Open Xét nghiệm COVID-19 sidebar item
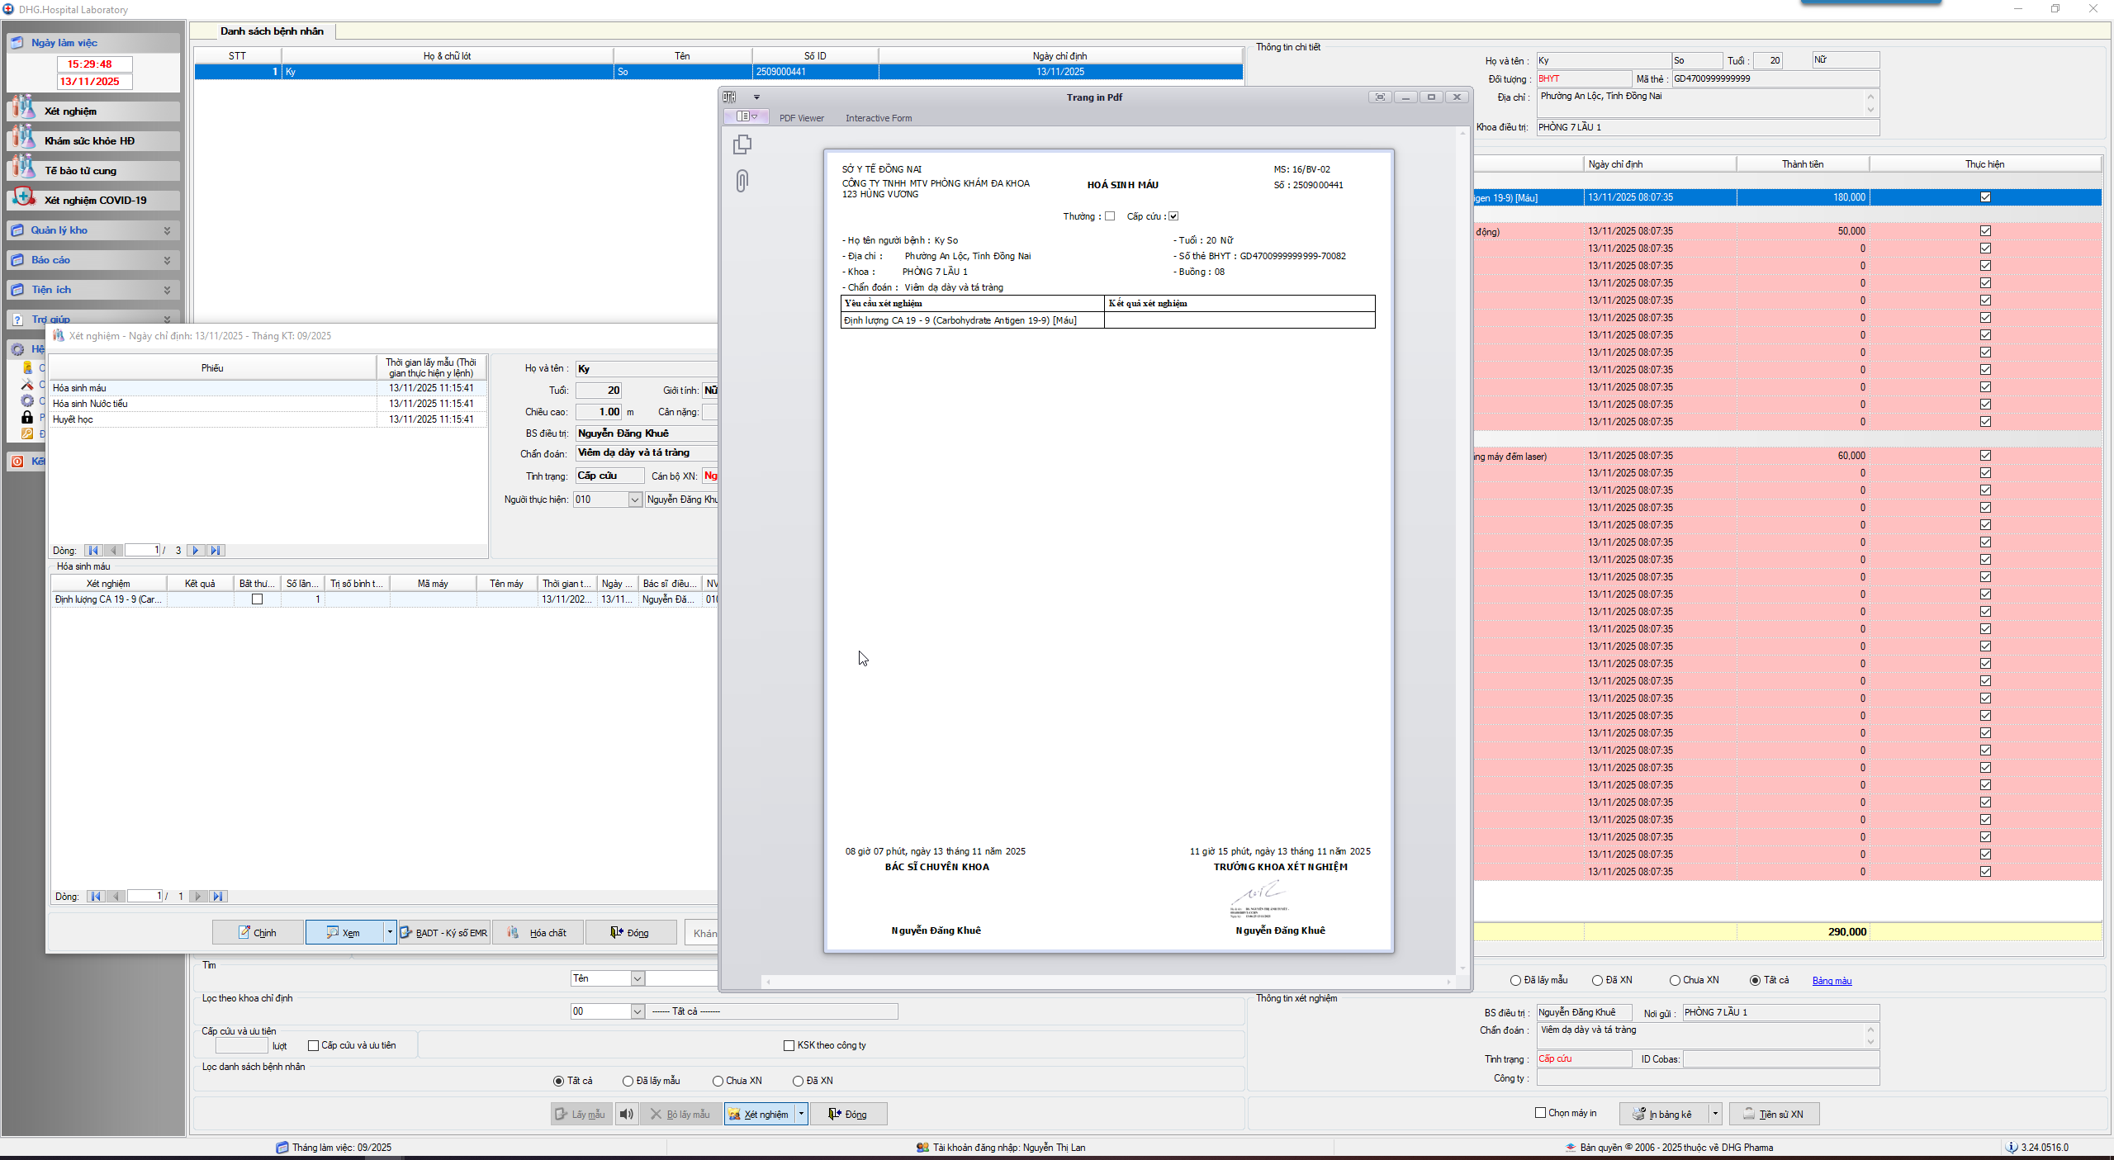This screenshot has height=1160, width=2114. tap(94, 200)
